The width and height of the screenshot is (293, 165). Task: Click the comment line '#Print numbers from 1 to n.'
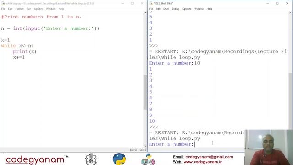tap(42, 17)
